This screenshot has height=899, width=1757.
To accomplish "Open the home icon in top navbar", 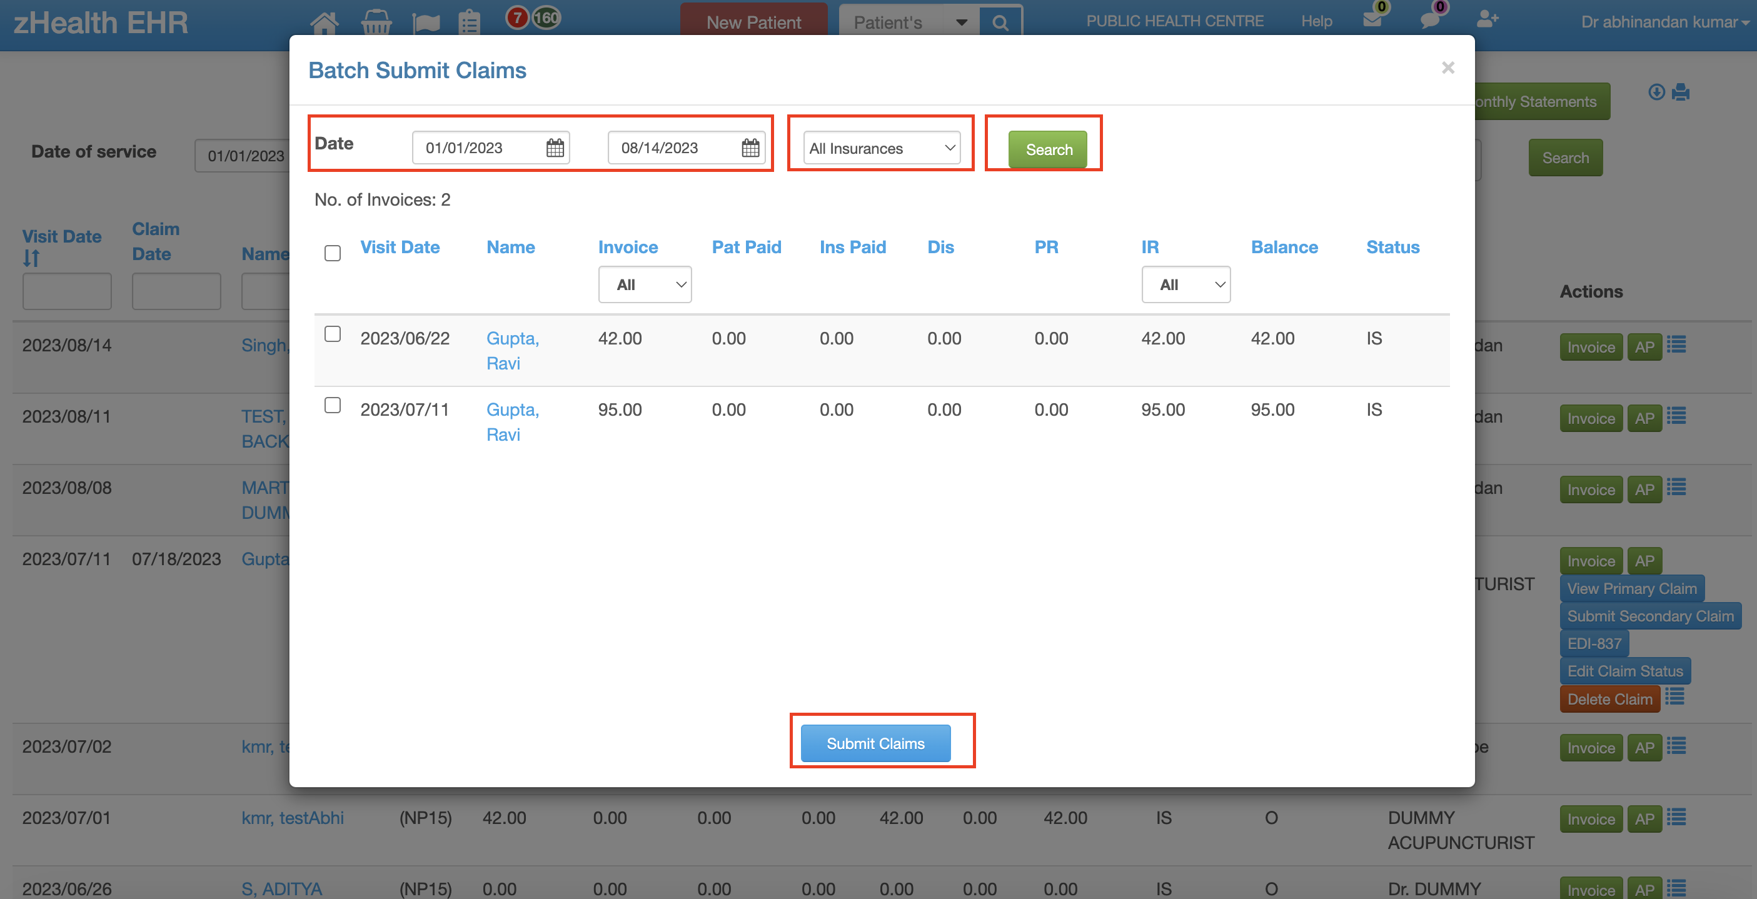I will tap(324, 23).
